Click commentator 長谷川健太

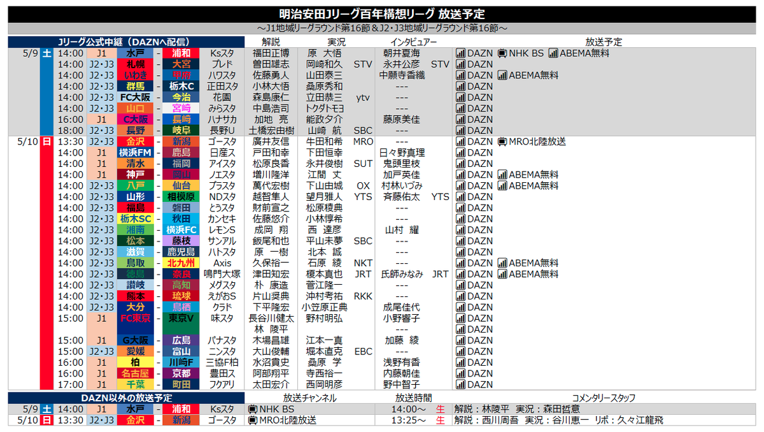pyautogui.click(x=271, y=318)
